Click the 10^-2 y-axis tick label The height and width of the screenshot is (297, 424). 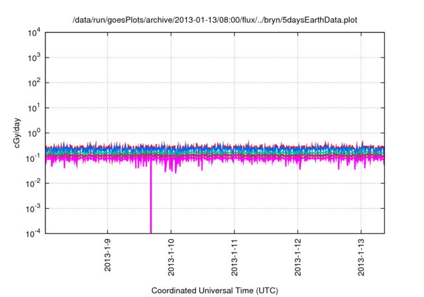coord(34,184)
